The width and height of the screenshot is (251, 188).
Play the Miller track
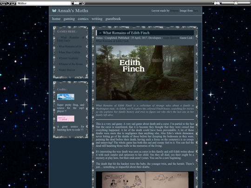pos(8,3)
